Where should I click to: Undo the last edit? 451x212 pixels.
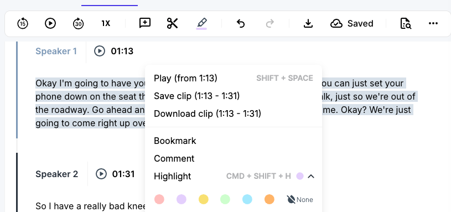[x=241, y=23]
